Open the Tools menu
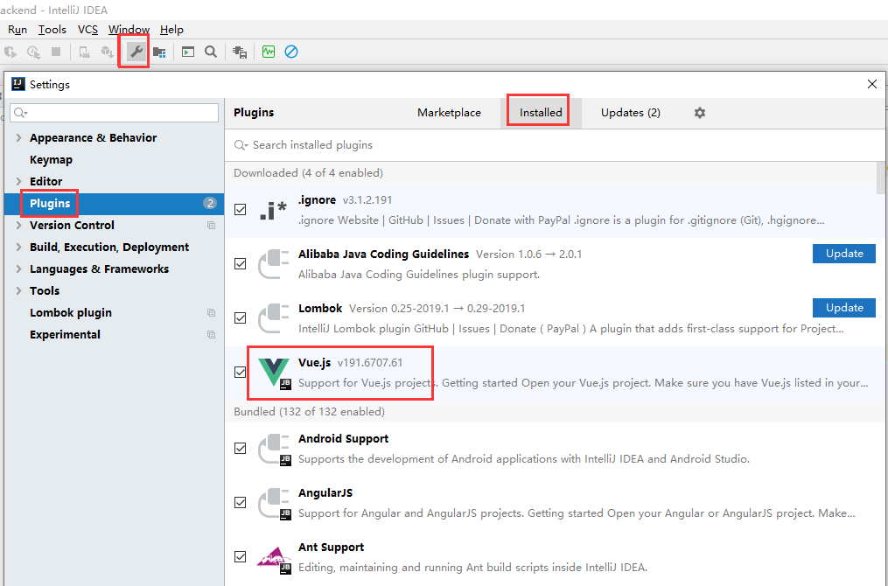888x586 pixels. click(52, 30)
